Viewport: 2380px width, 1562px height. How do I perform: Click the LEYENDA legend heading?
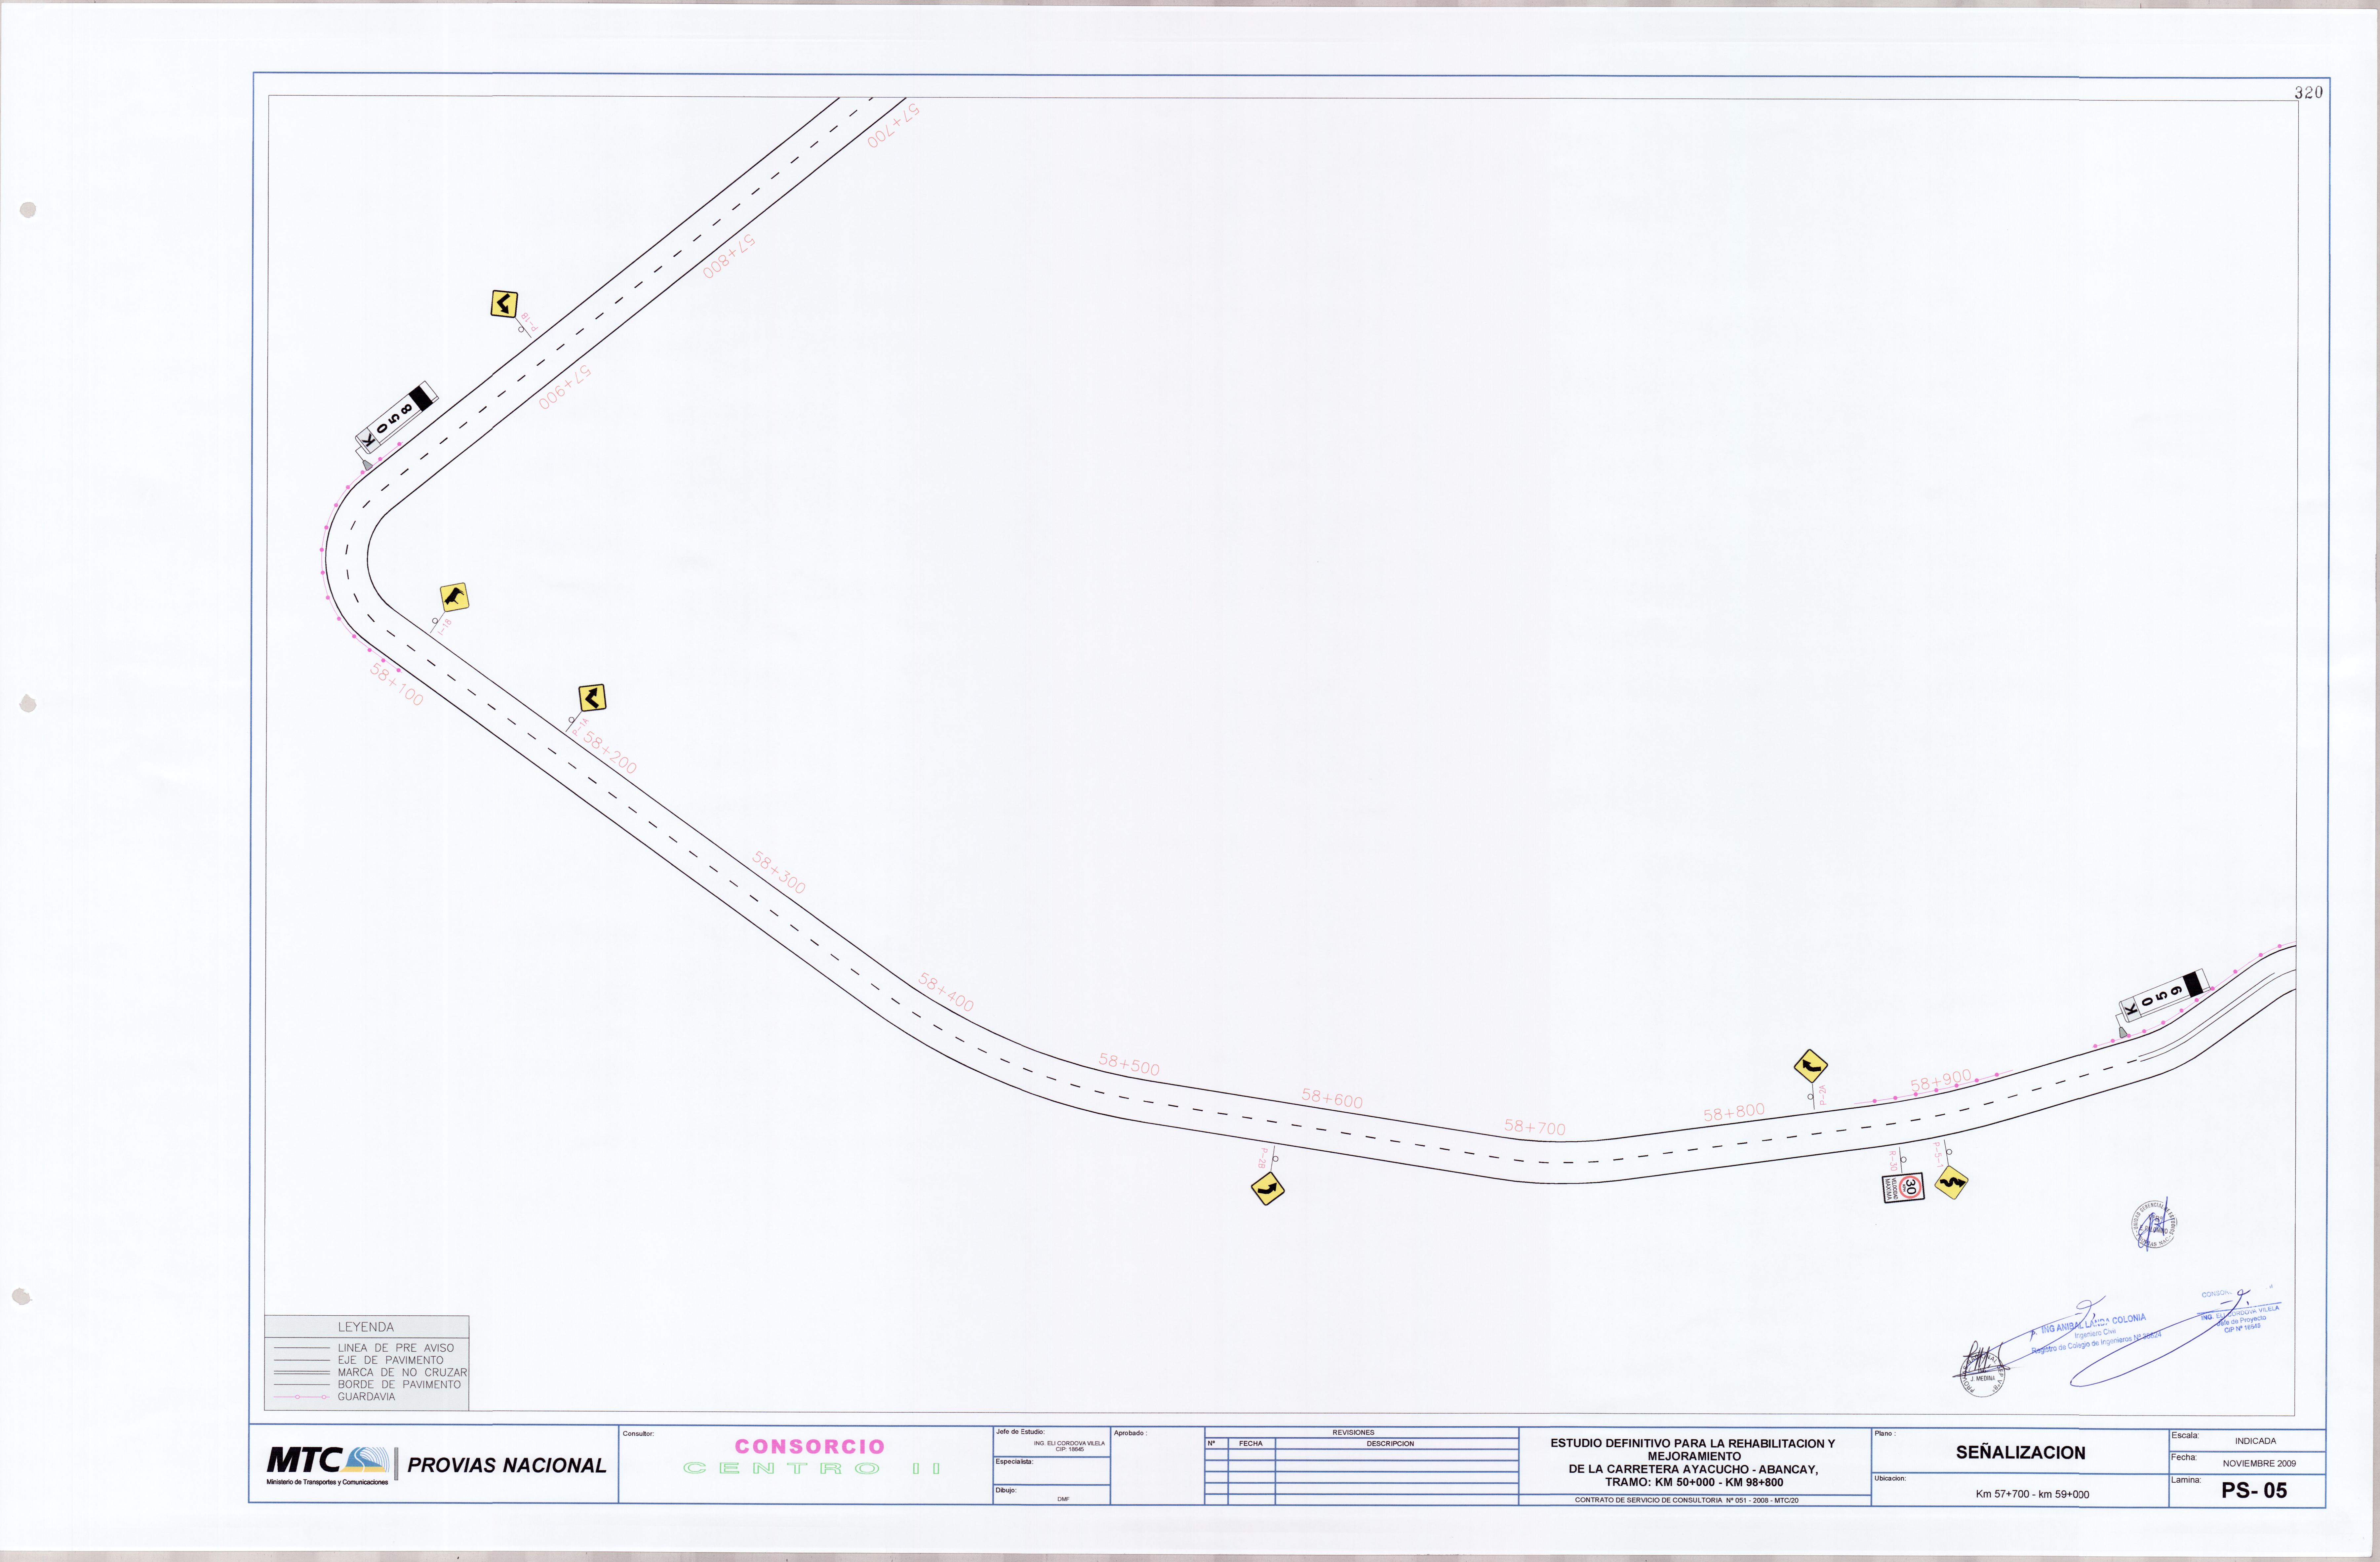[366, 1327]
